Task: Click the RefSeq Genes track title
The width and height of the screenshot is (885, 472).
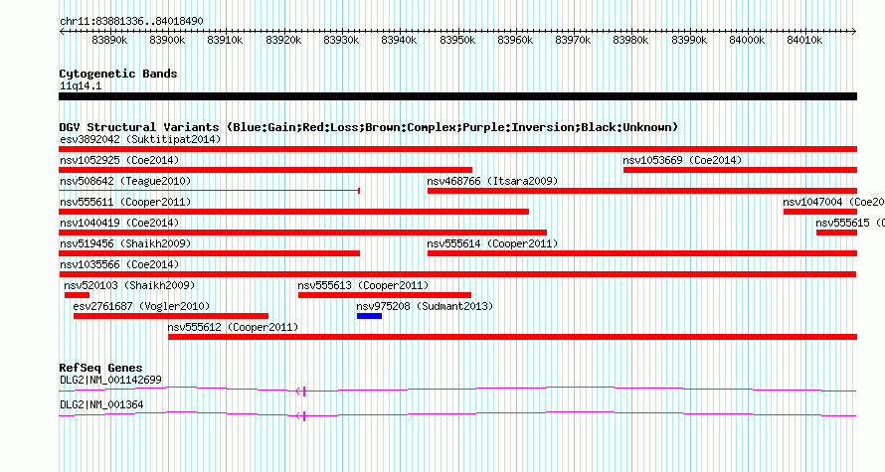Action: pos(100,368)
